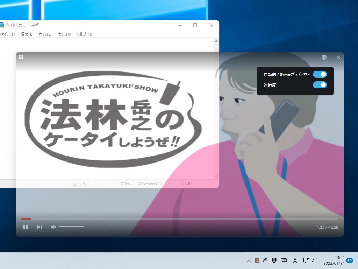The height and width of the screenshot is (269, 358).
Task: Adjust the video volume slider
Action: [72, 227]
